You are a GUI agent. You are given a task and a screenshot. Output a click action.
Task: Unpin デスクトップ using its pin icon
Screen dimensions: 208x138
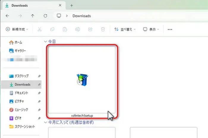(39, 76)
